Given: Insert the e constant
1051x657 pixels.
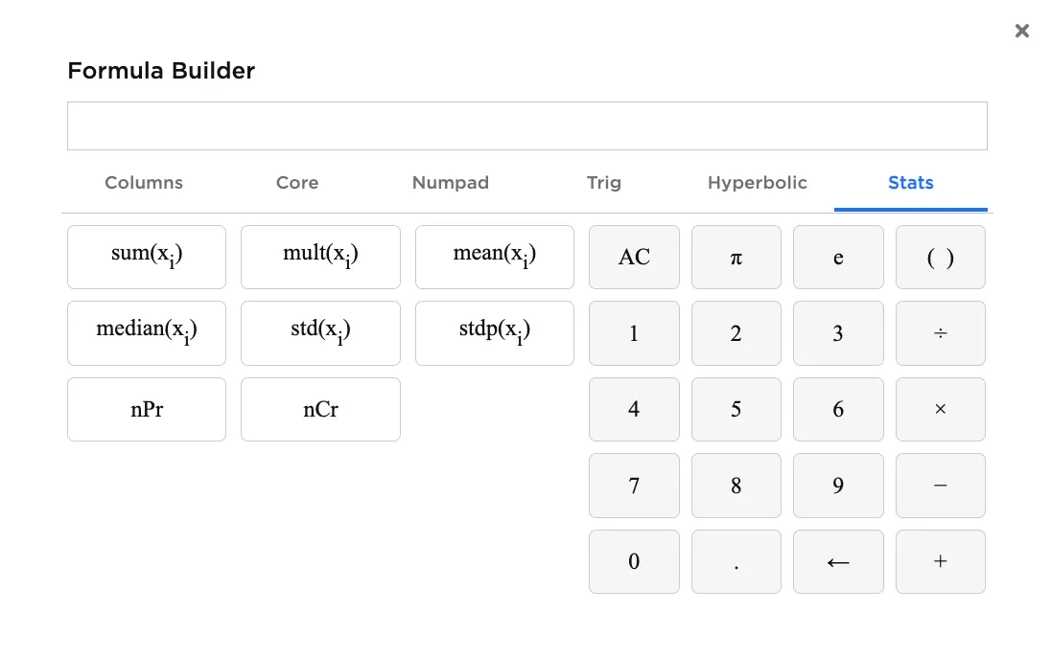Looking at the screenshot, I should (x=838, y=257).
